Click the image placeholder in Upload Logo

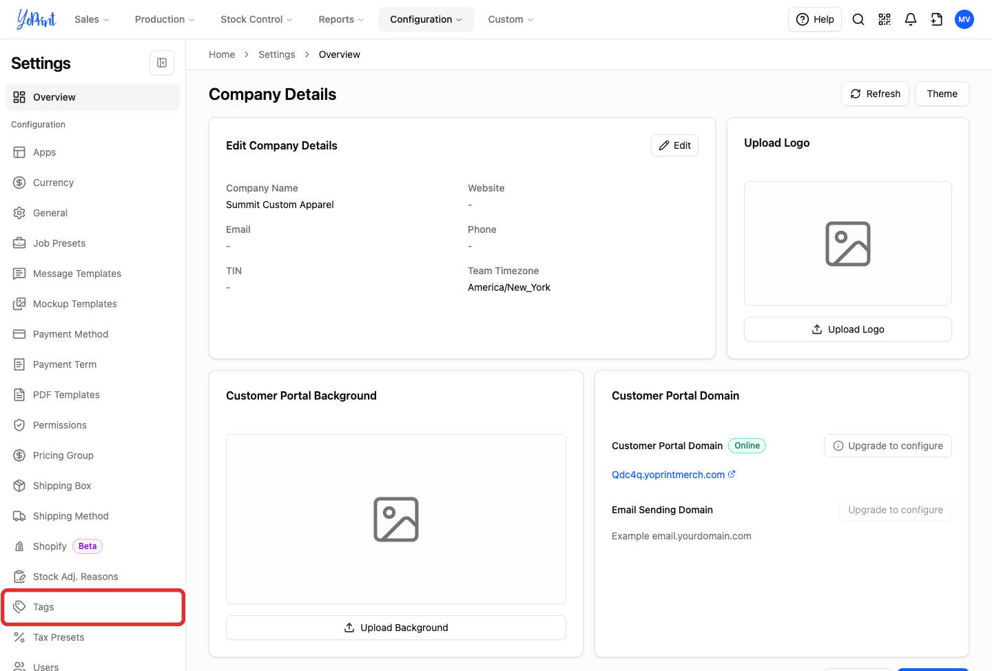coord(848,244)
